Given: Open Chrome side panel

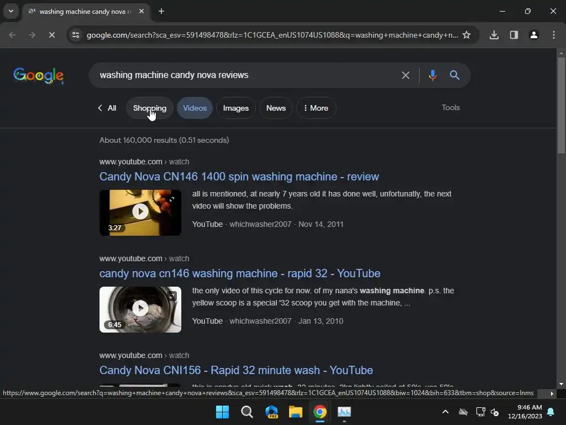Looking at the screenshot, I should click(x=514, y=35).
